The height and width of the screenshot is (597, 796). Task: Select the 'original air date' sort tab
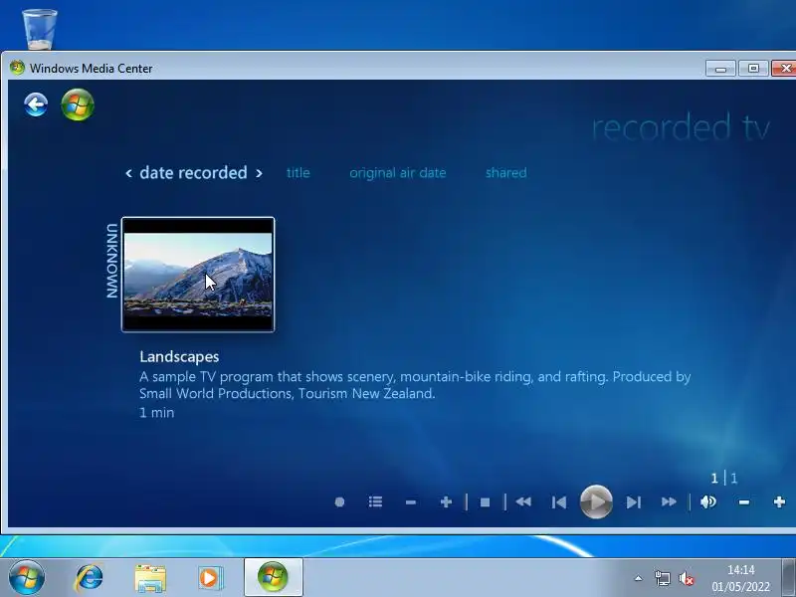pos(397,173)
